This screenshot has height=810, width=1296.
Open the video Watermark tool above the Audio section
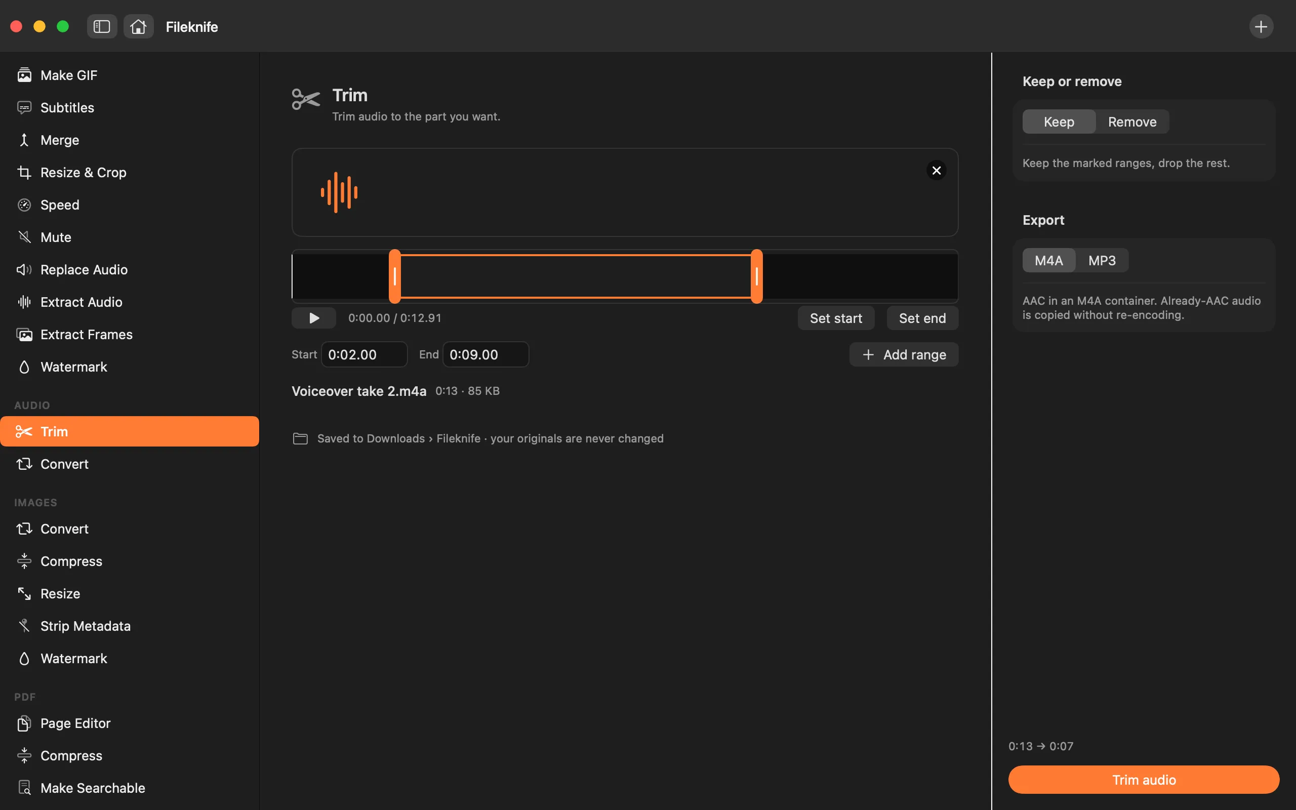pos(130,367)
